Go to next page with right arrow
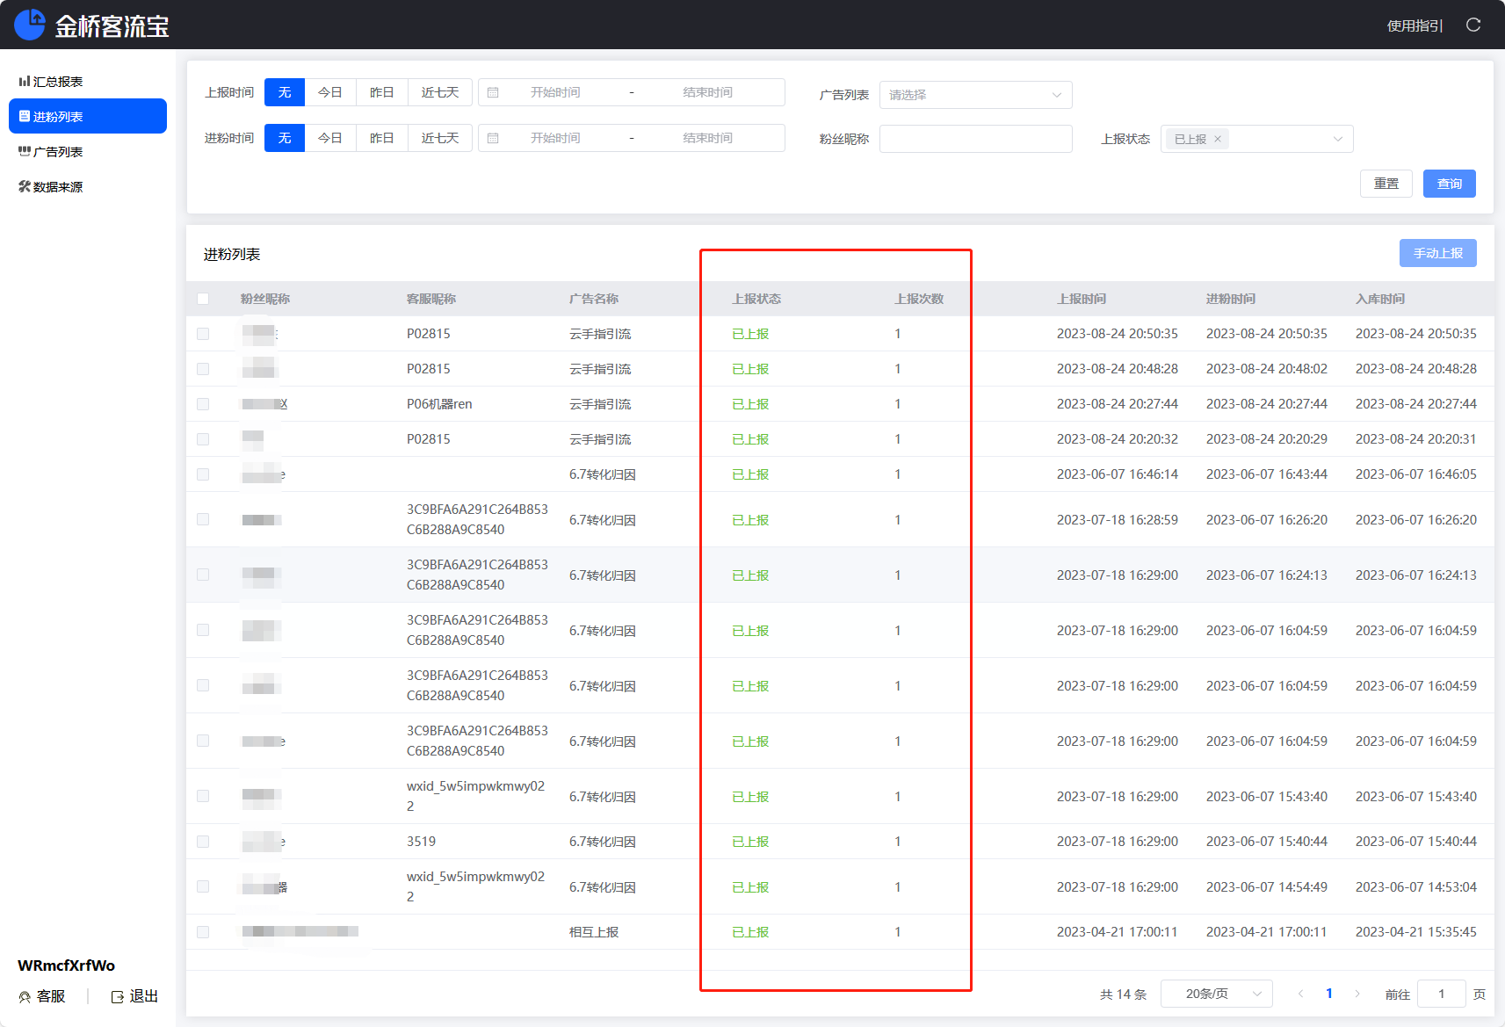The image size is (1505, 1027). (x=1357, y=994)
